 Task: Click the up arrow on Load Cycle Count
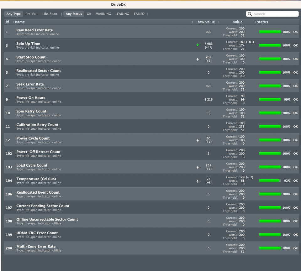click(198, 168)
